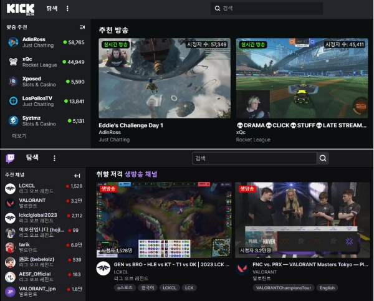Click 생방송 채널 link in heading
Viewport: 374px width, 301px height.
click(141, 174)
